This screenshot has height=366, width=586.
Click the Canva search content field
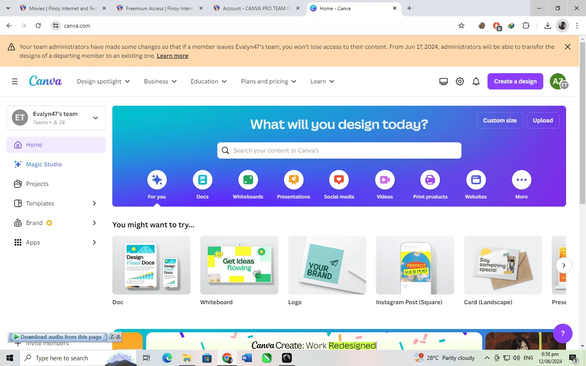(x=339, y=150)
